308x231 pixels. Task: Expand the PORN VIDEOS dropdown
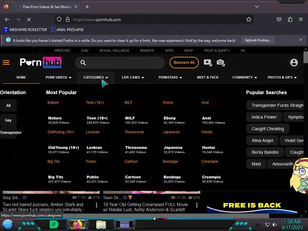(x=59, y=77)
